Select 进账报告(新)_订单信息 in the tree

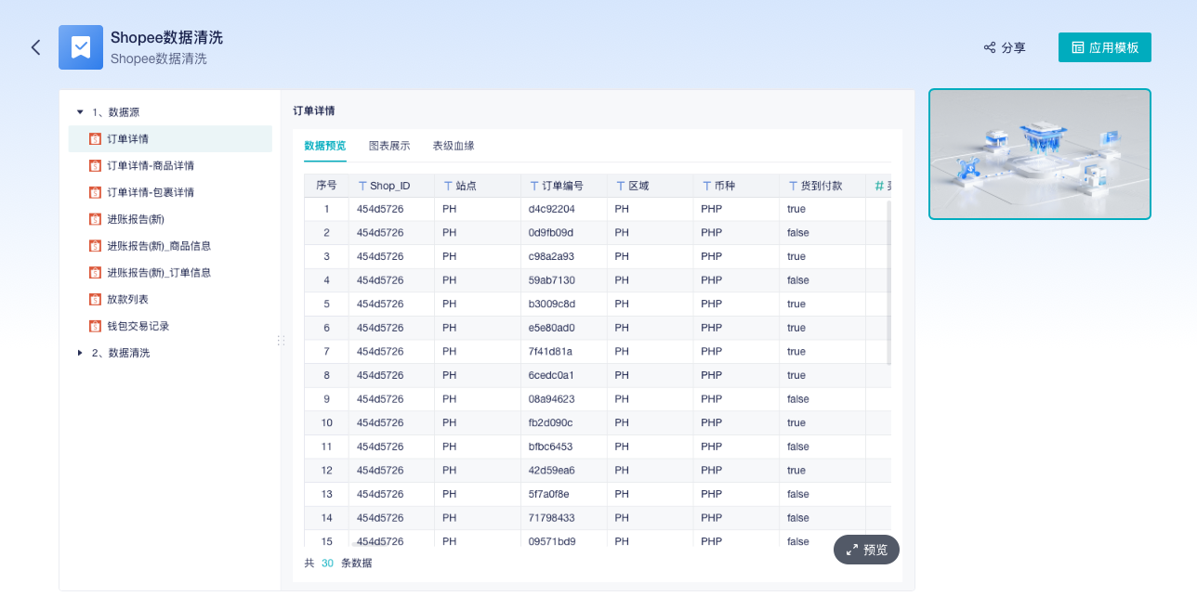coord(158,273)
